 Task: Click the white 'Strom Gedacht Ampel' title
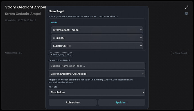tap(26, 7)
